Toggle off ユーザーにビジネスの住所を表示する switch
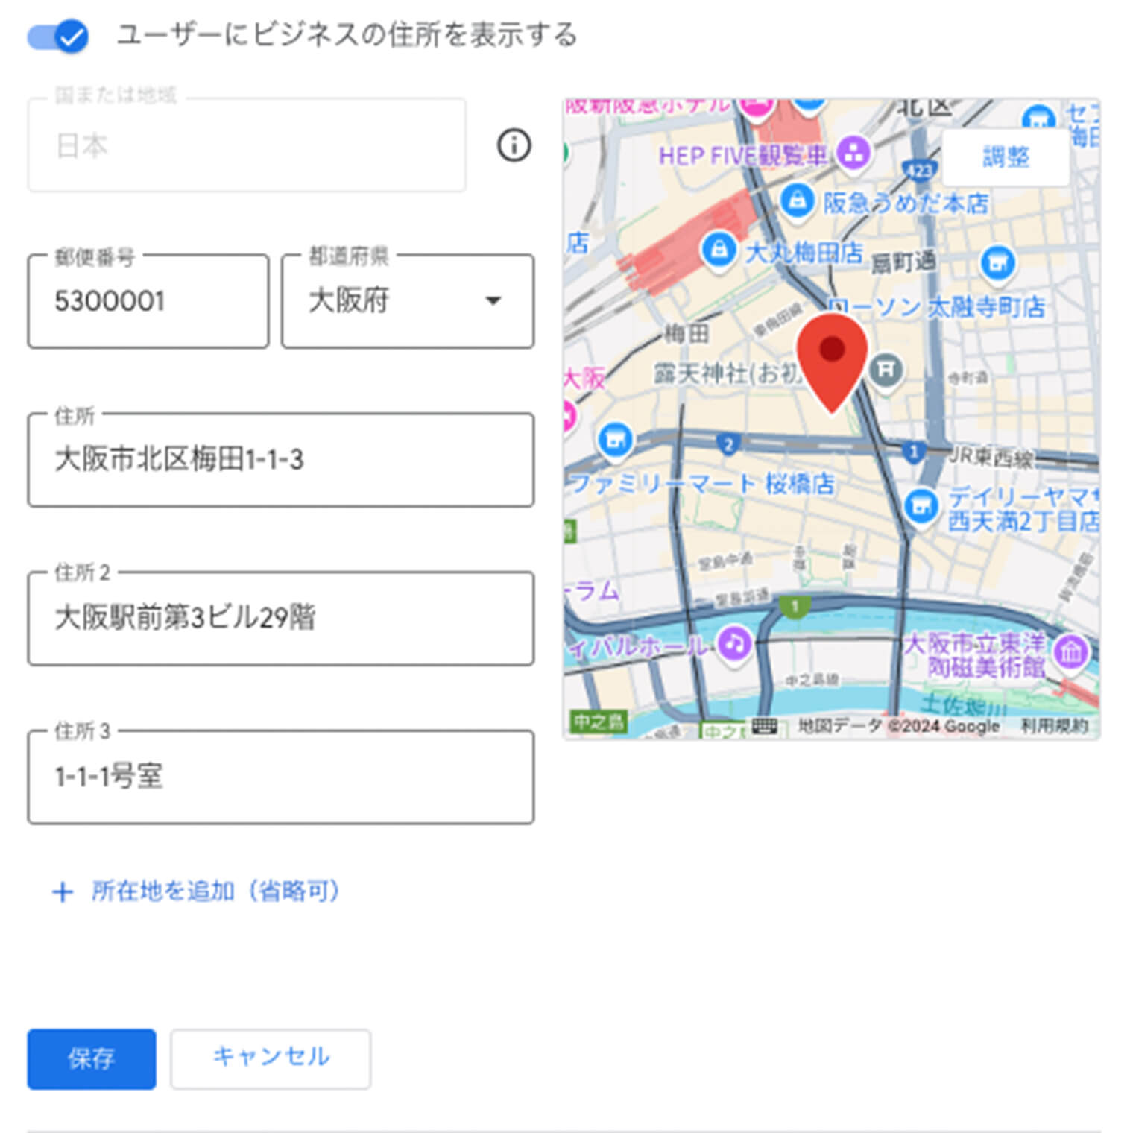 click(x=58, y=36)
